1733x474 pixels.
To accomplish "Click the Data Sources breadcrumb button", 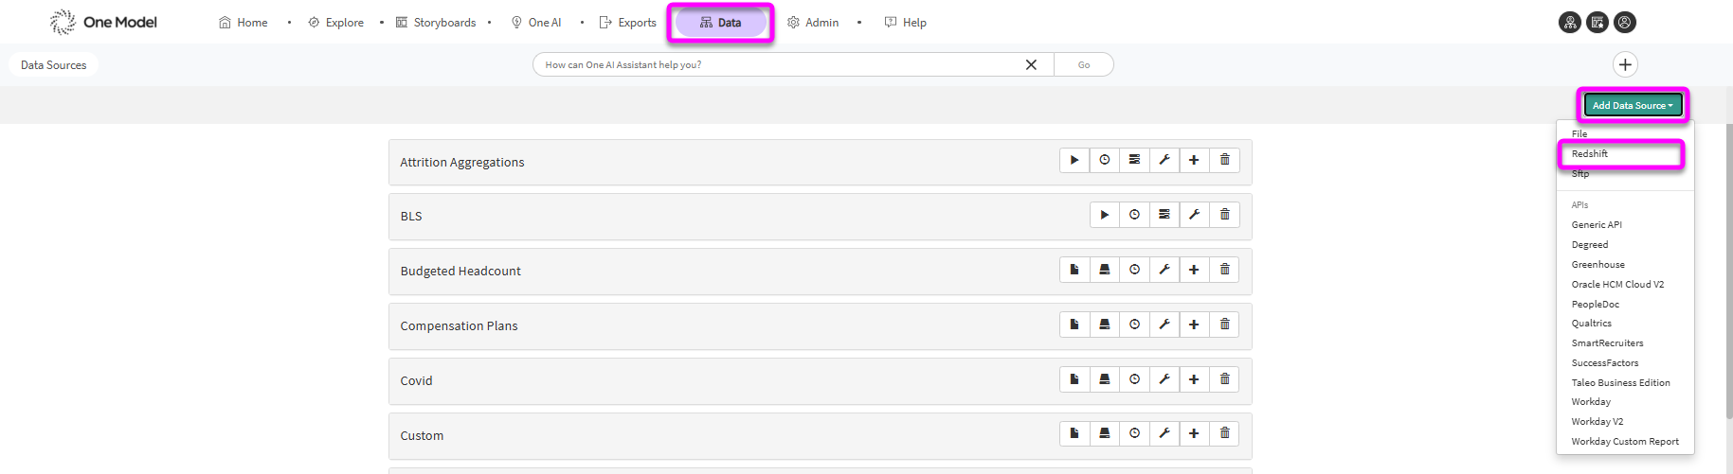I will pos(54,64).
